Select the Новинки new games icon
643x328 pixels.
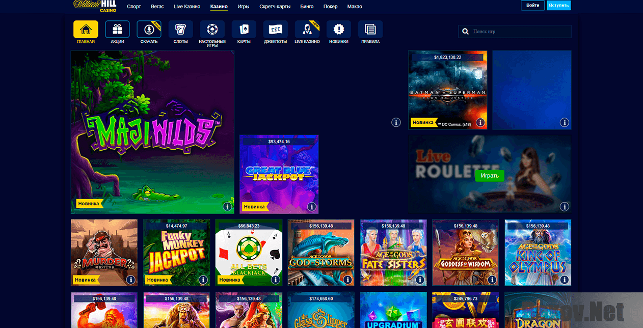(x=338, y=29)
